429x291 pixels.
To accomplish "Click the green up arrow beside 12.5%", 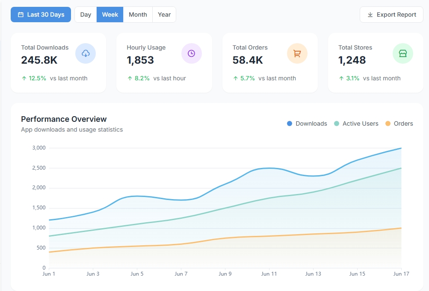I will (x=24, y=78).
